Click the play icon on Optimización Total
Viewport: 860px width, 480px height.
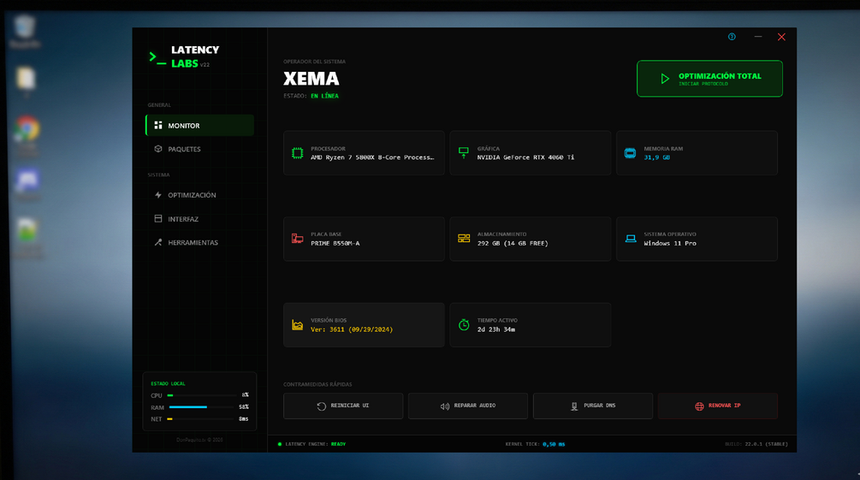(665, 79)
